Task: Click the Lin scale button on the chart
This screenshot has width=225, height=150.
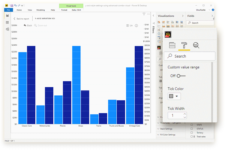Action: 129,25
